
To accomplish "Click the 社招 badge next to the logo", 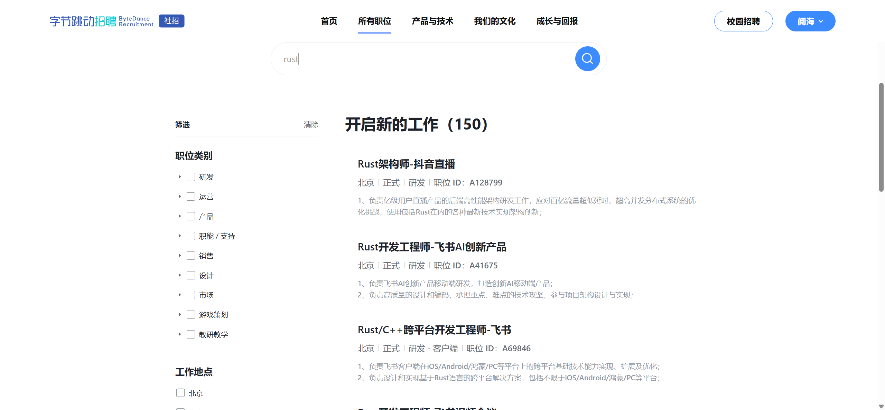I will tap(171, 21).
